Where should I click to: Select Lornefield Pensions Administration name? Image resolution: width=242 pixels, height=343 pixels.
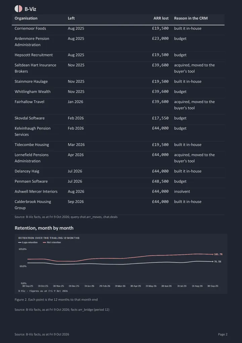click(32, 158)
